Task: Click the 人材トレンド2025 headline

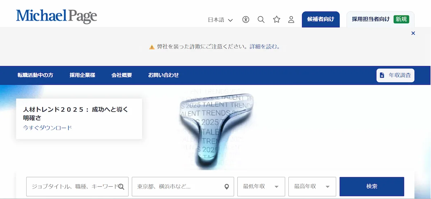Action: click(x=76, y=114)
